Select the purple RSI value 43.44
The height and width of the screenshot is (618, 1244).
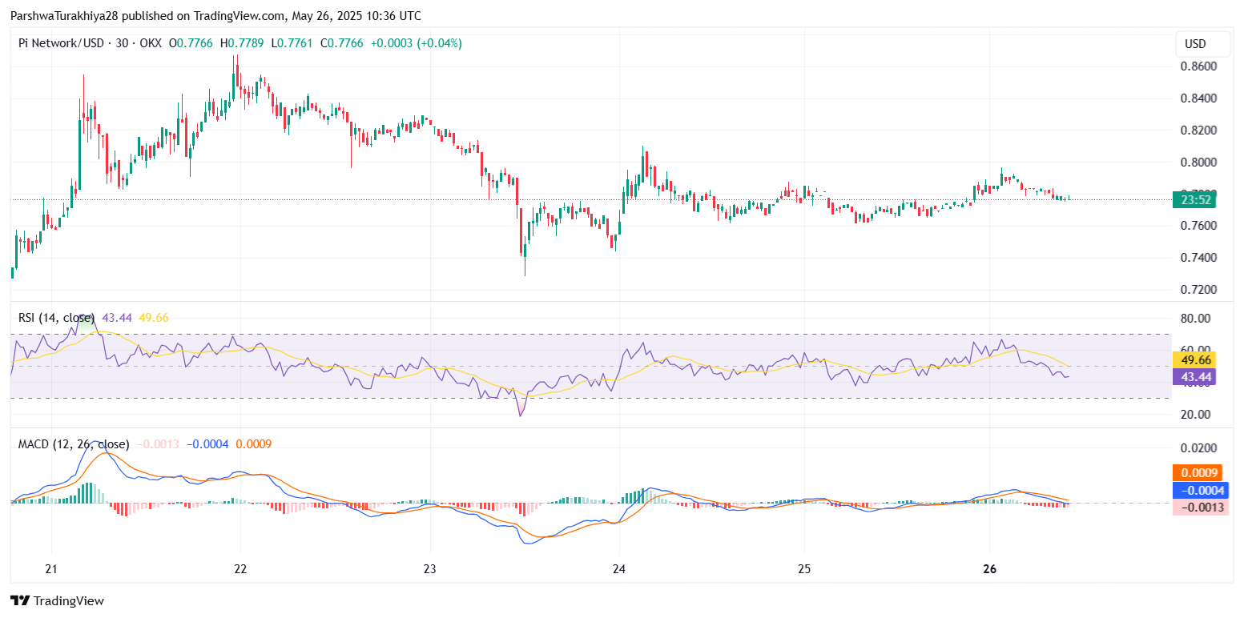point(116,317)
